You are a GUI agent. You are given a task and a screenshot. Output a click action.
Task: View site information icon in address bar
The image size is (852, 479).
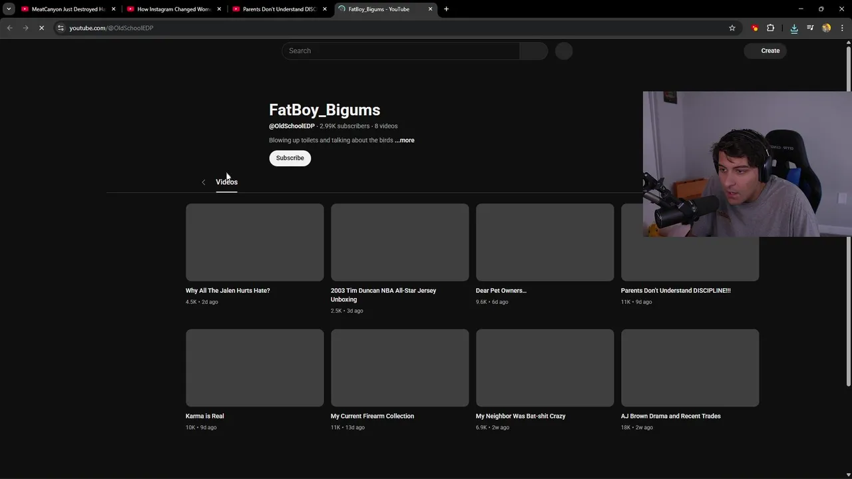pos(61,28)
